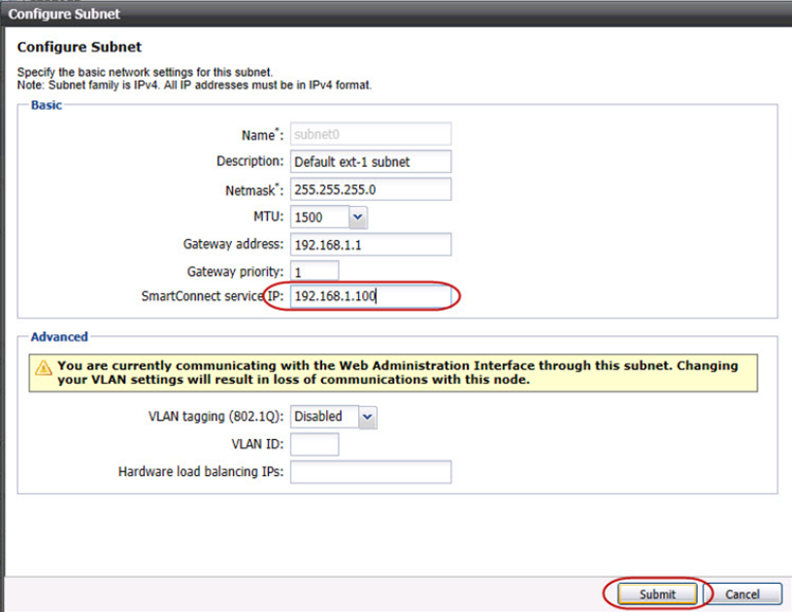Click the 'MTU:' label
The width and height of the screenshot is (792, 612).
coord(268,217)
